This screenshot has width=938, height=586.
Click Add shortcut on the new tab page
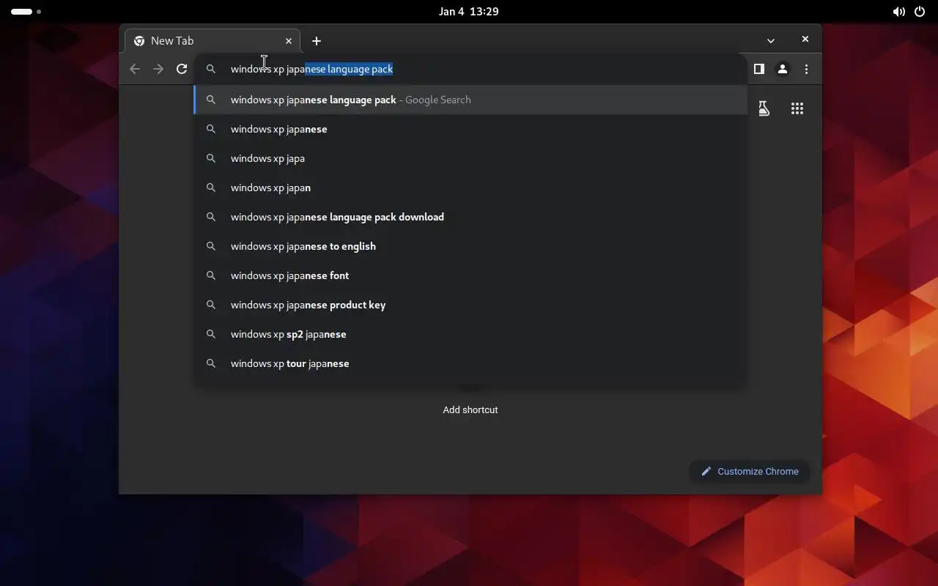pyautogui.click(x=470, y=409)
